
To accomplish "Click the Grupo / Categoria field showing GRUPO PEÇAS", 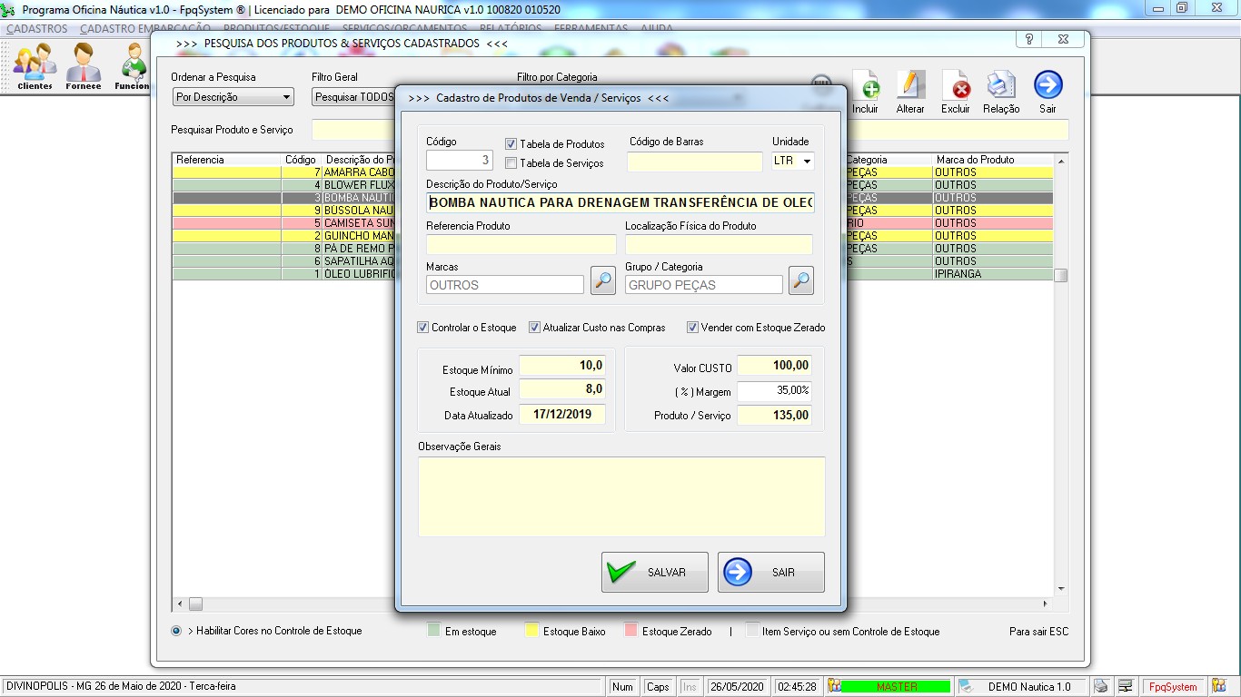I will pyautogui.click(x=704, y=285).
